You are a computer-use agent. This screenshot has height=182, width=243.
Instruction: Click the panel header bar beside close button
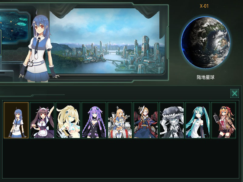[115, 93]
